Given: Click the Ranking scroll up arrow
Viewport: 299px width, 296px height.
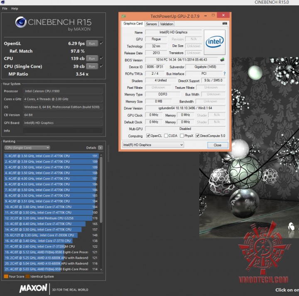Looking at the screenshot, I should [x=101, y=155].
